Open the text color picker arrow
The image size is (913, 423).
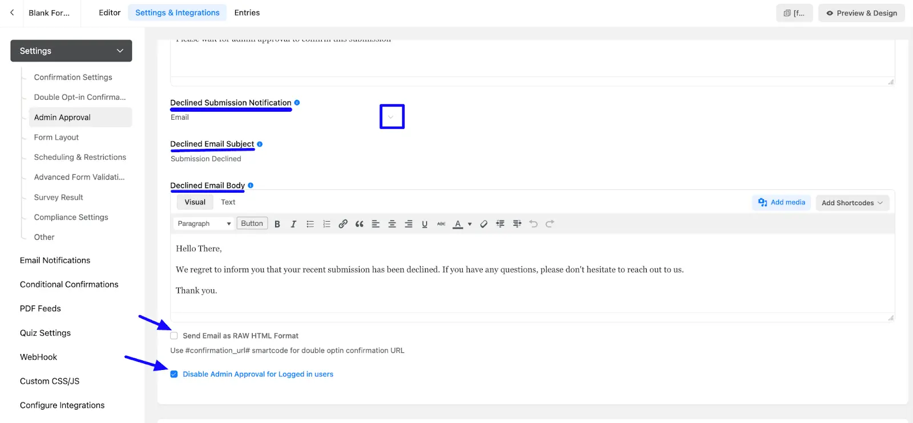470,224
